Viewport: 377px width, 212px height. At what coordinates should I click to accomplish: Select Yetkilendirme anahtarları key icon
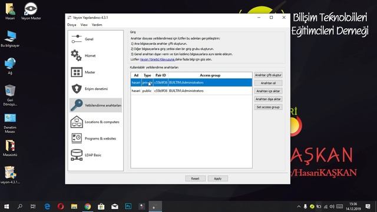(x=77, y=105)
